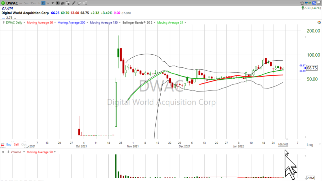
Task: Click the 27.8M italic volume figure
Action: point(7,8)
